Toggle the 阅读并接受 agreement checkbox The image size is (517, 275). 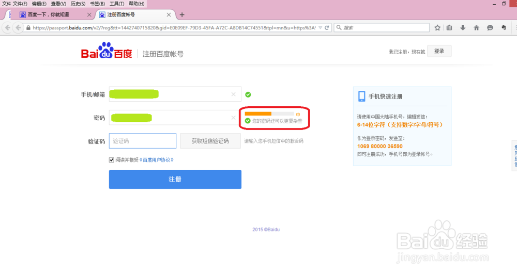click(112, 160)
